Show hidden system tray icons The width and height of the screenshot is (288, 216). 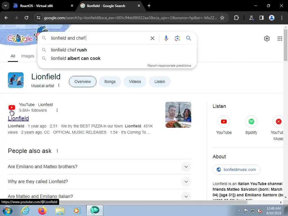pyautogui.click(x=239, y=211)
